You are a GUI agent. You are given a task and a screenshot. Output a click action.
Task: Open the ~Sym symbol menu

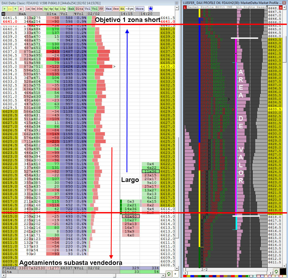pos(129,9)
